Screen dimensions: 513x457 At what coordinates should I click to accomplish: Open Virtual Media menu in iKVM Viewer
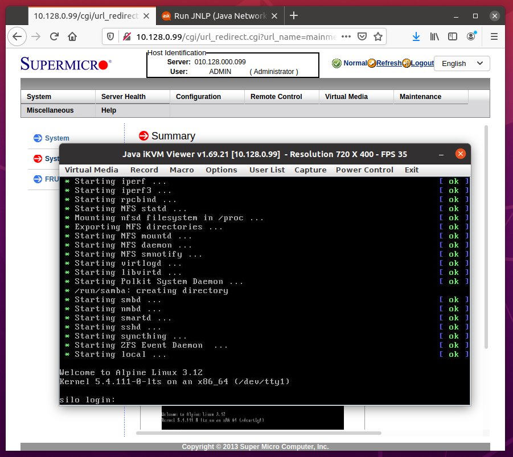(91, 170)
